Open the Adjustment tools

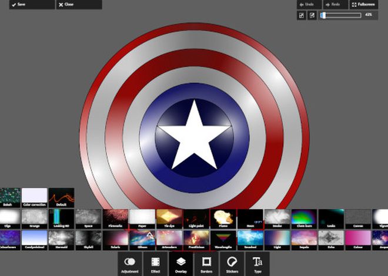coord(130,264)
